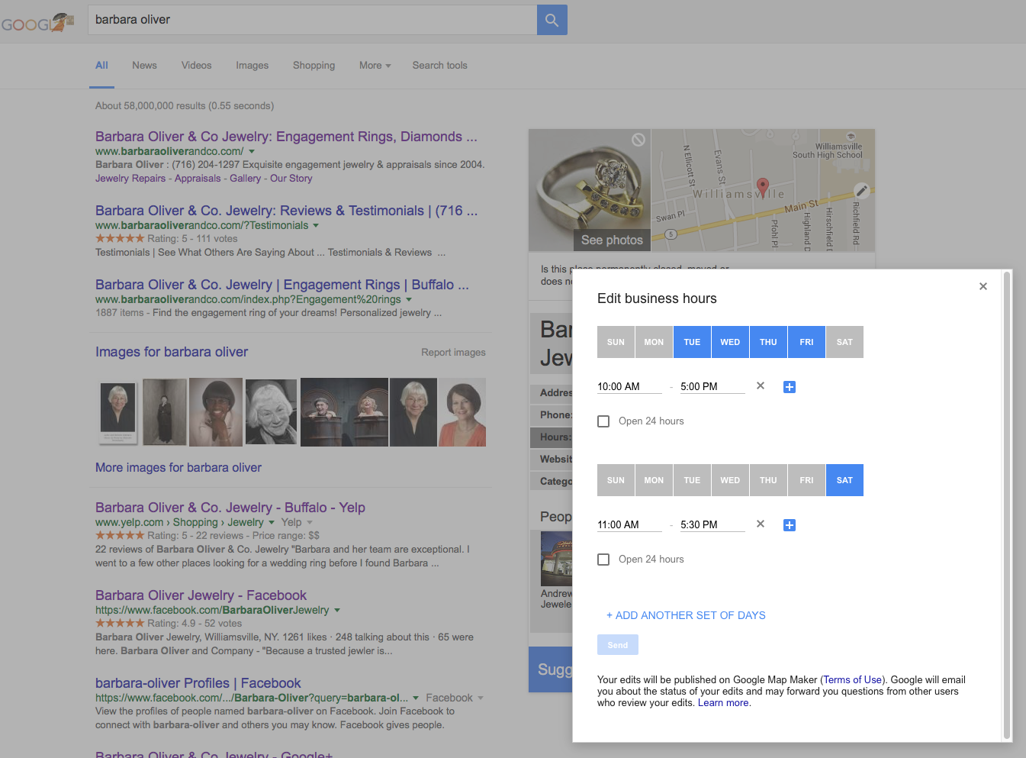Open the Barbara Oliver Jewelry - Facebook result
Screen dimensions: 1026x758
[x=201, y=595]
